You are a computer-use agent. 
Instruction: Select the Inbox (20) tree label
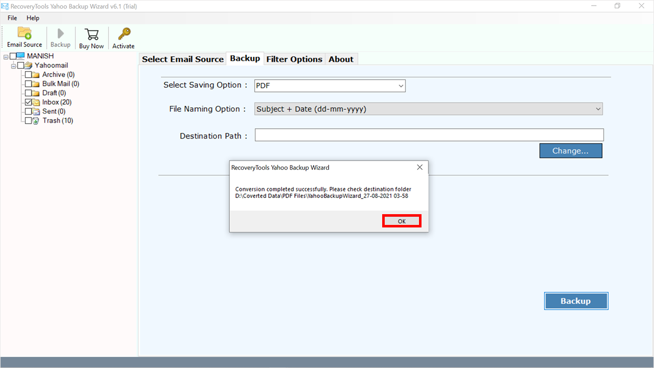(x=57, y=102)
